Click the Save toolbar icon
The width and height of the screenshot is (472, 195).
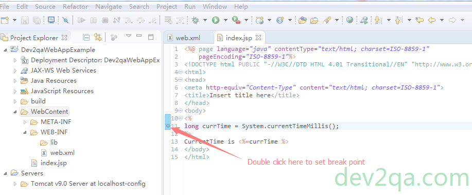coord(25,20)
